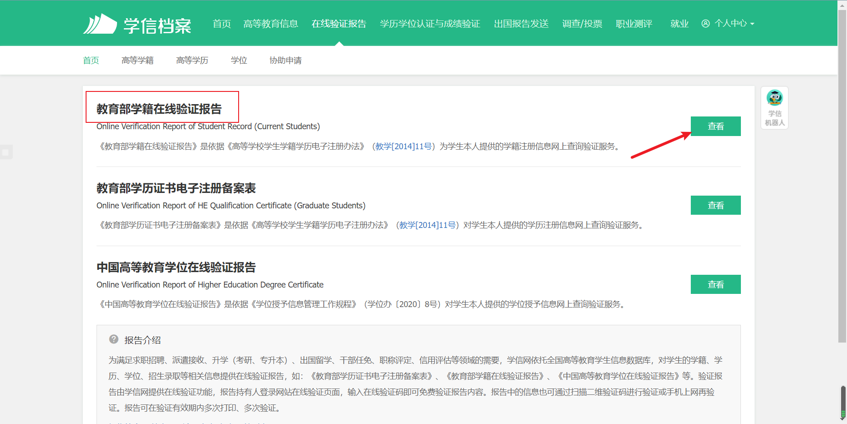Screen dimensions: 847x424
Task: Open the 就业 menu item
Action: pos(679,24)
